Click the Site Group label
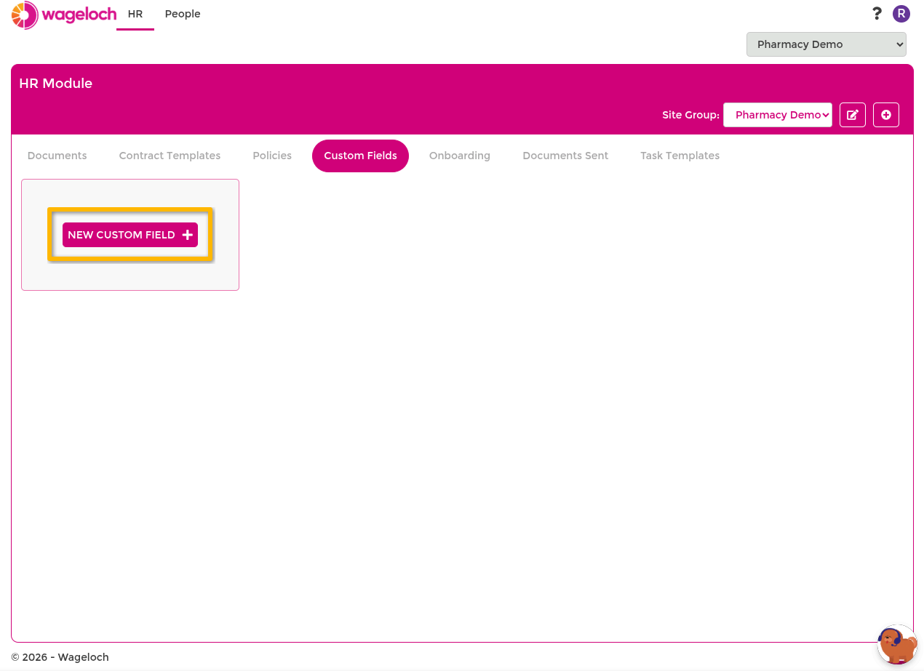Image resolution: width=924 pixels, height=671 pixels. pyautogui.click(x=690, y=115)
